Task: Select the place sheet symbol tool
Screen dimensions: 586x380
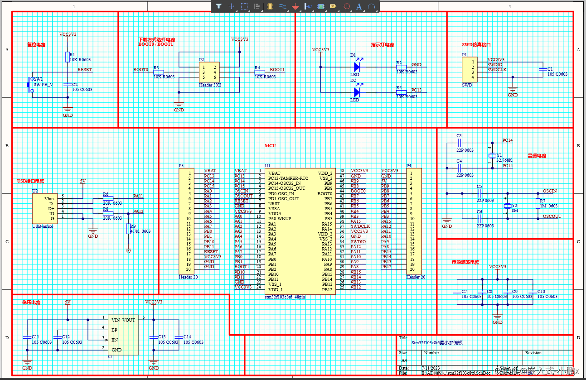Action: point(321,6)
